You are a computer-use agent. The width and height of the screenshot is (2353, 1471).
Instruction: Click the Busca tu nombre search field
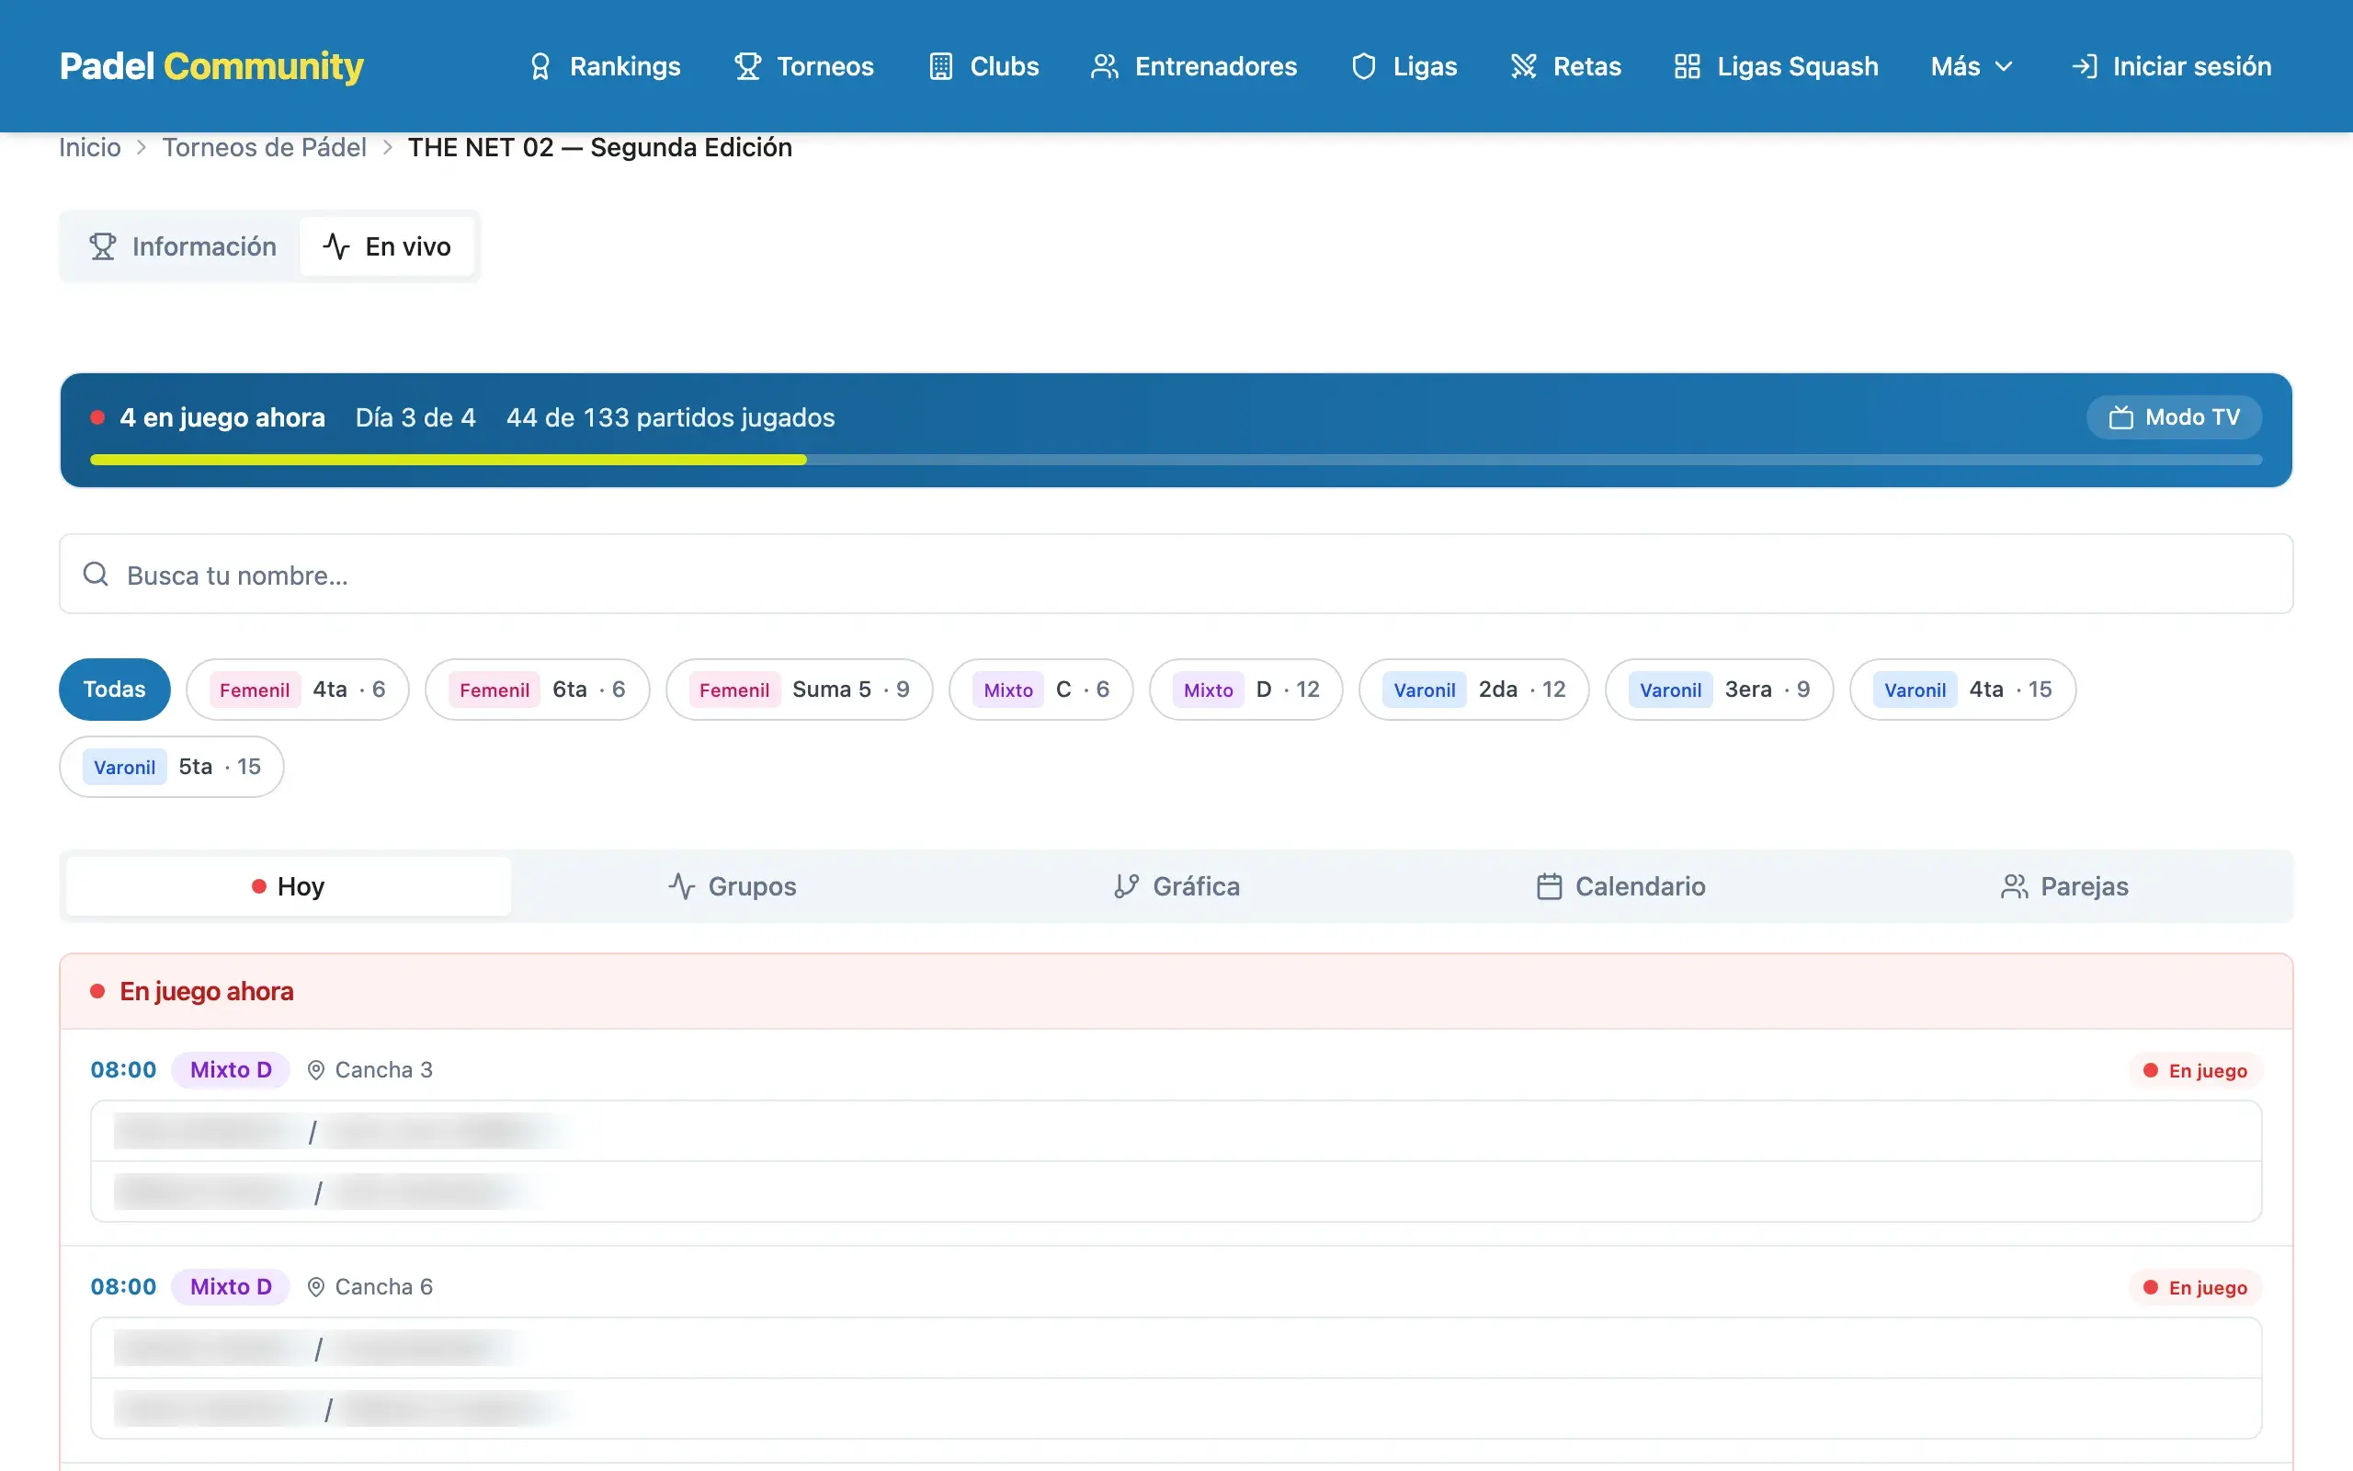pyautogui.click(x=1176, y=574)
